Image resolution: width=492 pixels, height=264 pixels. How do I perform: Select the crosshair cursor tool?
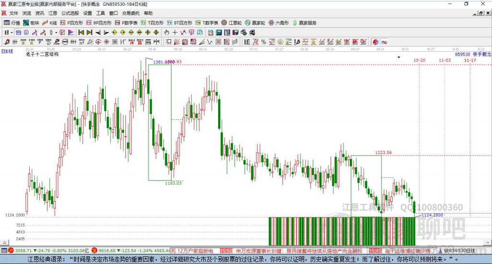pyautogui.click(x=175, y=33)
